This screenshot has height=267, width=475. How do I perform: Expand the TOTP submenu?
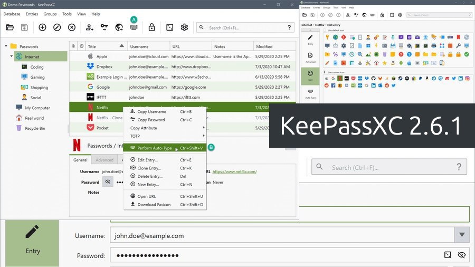165,136
